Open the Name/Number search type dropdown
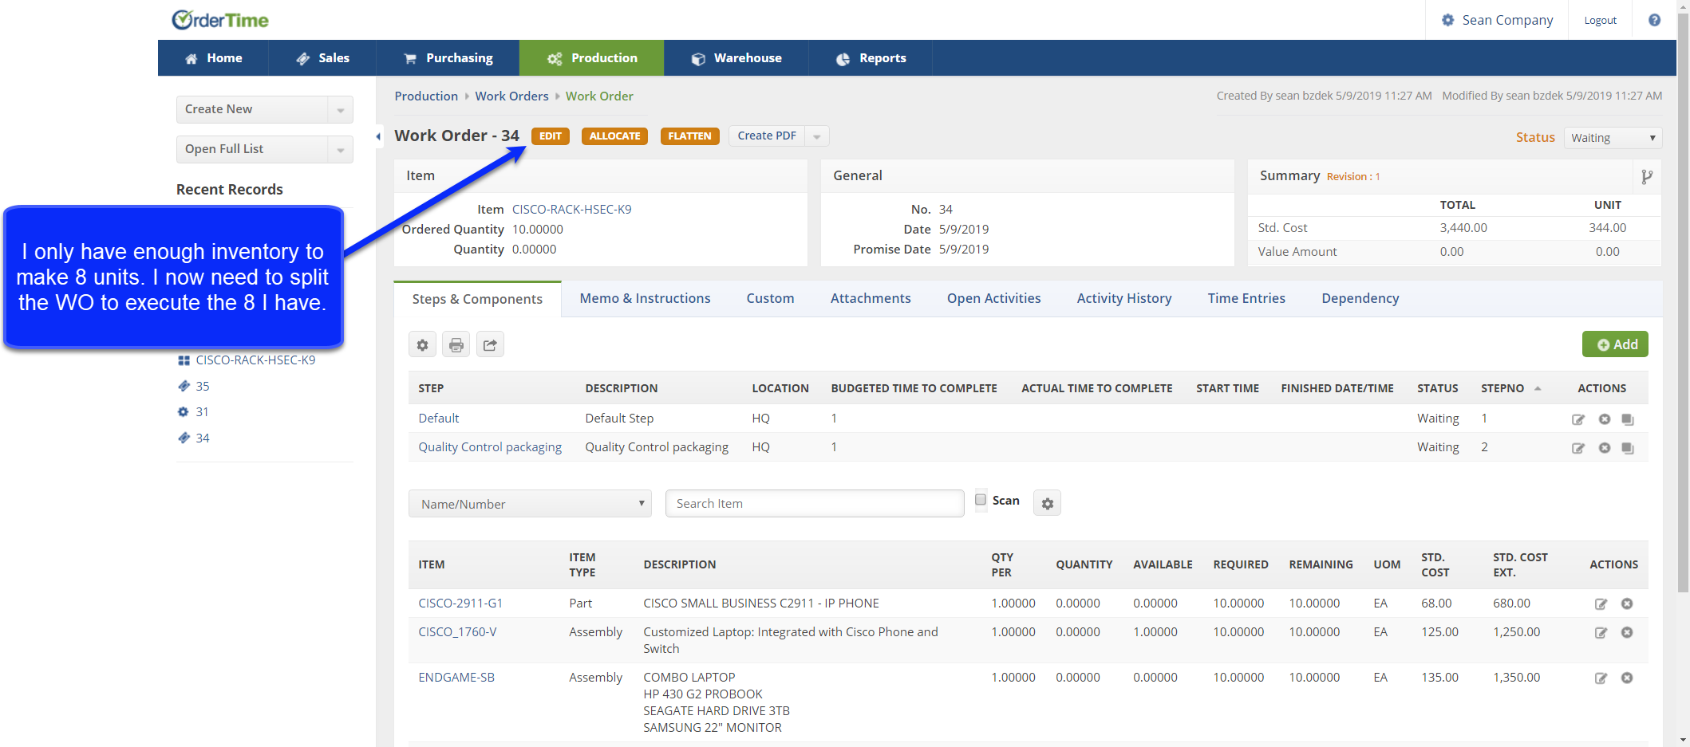 pyautogui.click(x=530, y=504)
